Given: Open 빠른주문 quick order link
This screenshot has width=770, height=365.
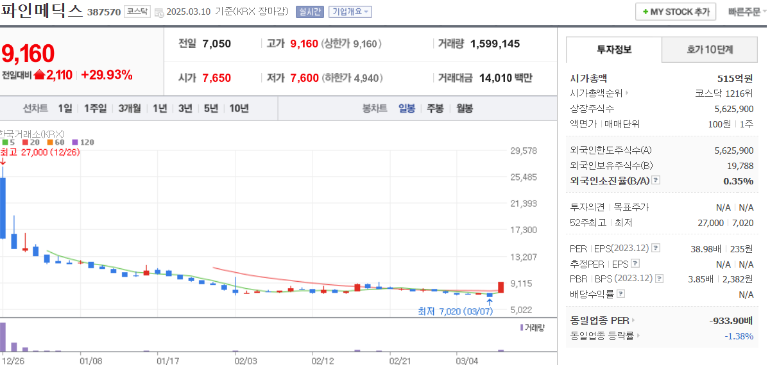Looking at the screenshot, I should click(x=747, y=12).
